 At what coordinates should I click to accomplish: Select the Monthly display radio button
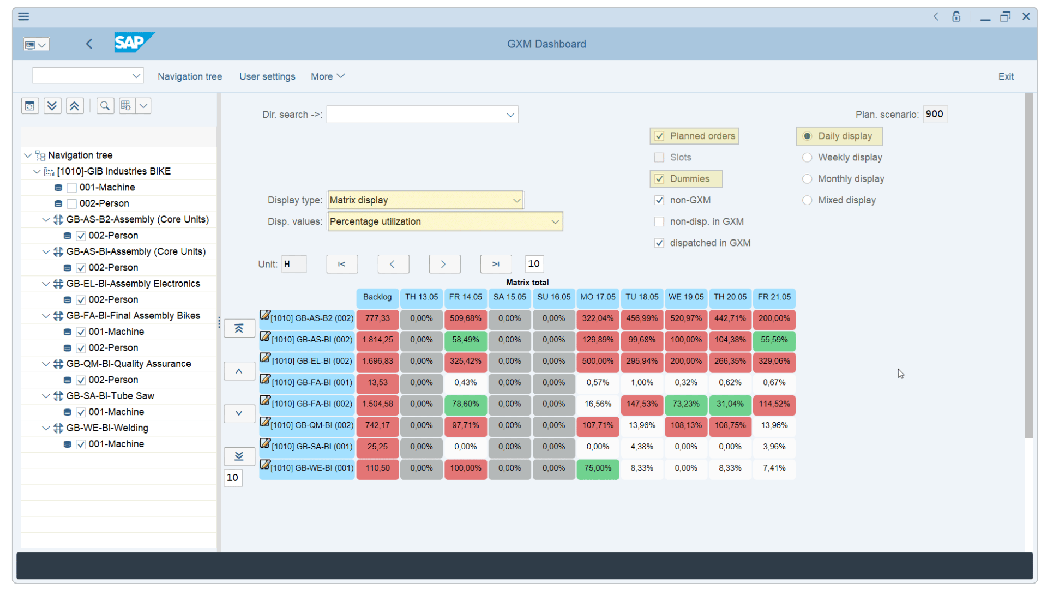click(x=808, y=178)
